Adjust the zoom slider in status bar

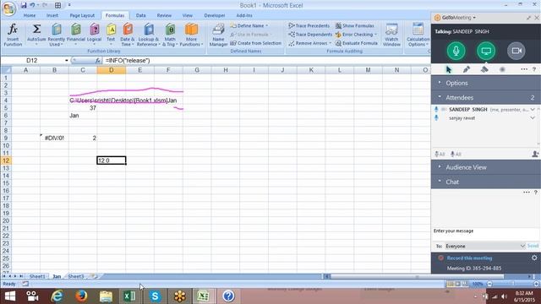point(513,284)
